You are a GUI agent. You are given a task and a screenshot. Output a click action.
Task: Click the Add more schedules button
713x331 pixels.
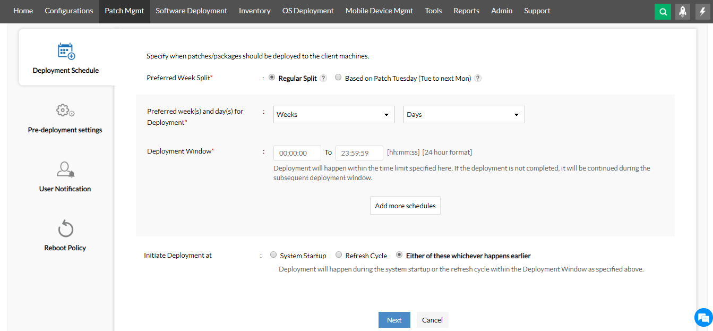click(x=405, y=205)
